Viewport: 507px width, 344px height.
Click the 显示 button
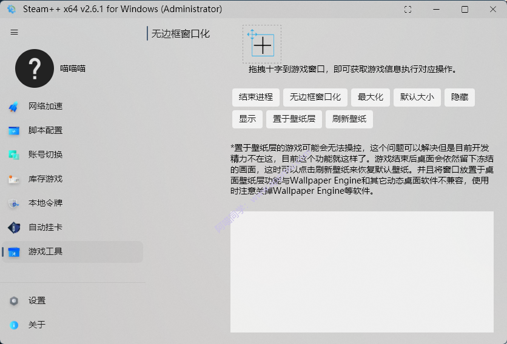[x=247, y=119]
